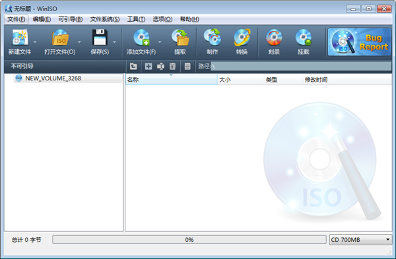
Task: Click the 刻录 burn disc icon
Action: 274,38
